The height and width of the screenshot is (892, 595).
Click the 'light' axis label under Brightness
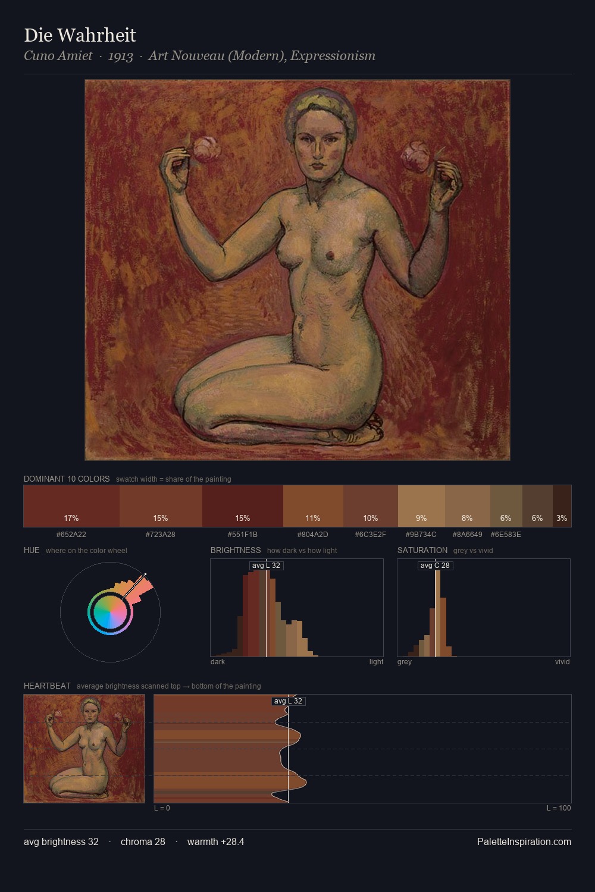click(x=376, y=662)
